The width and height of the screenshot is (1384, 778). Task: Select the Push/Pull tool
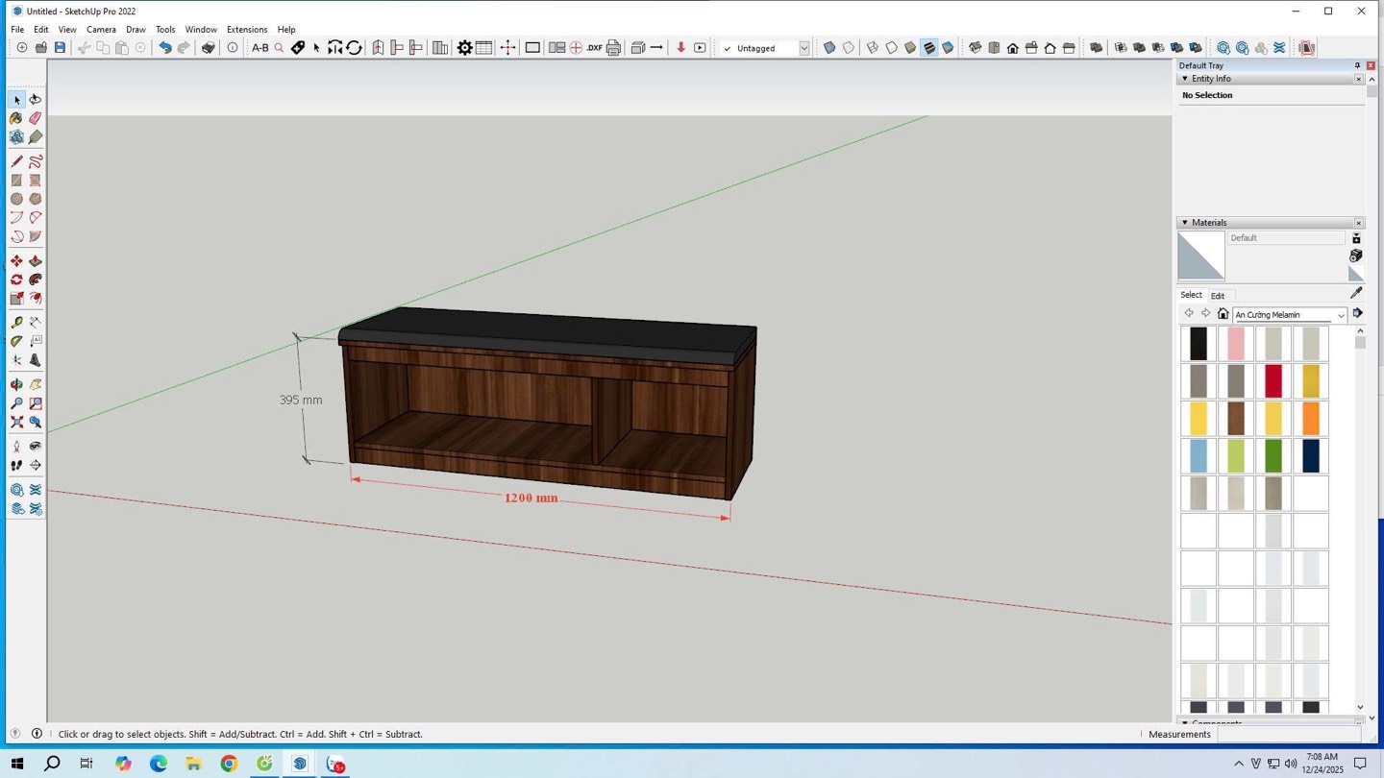36,261
